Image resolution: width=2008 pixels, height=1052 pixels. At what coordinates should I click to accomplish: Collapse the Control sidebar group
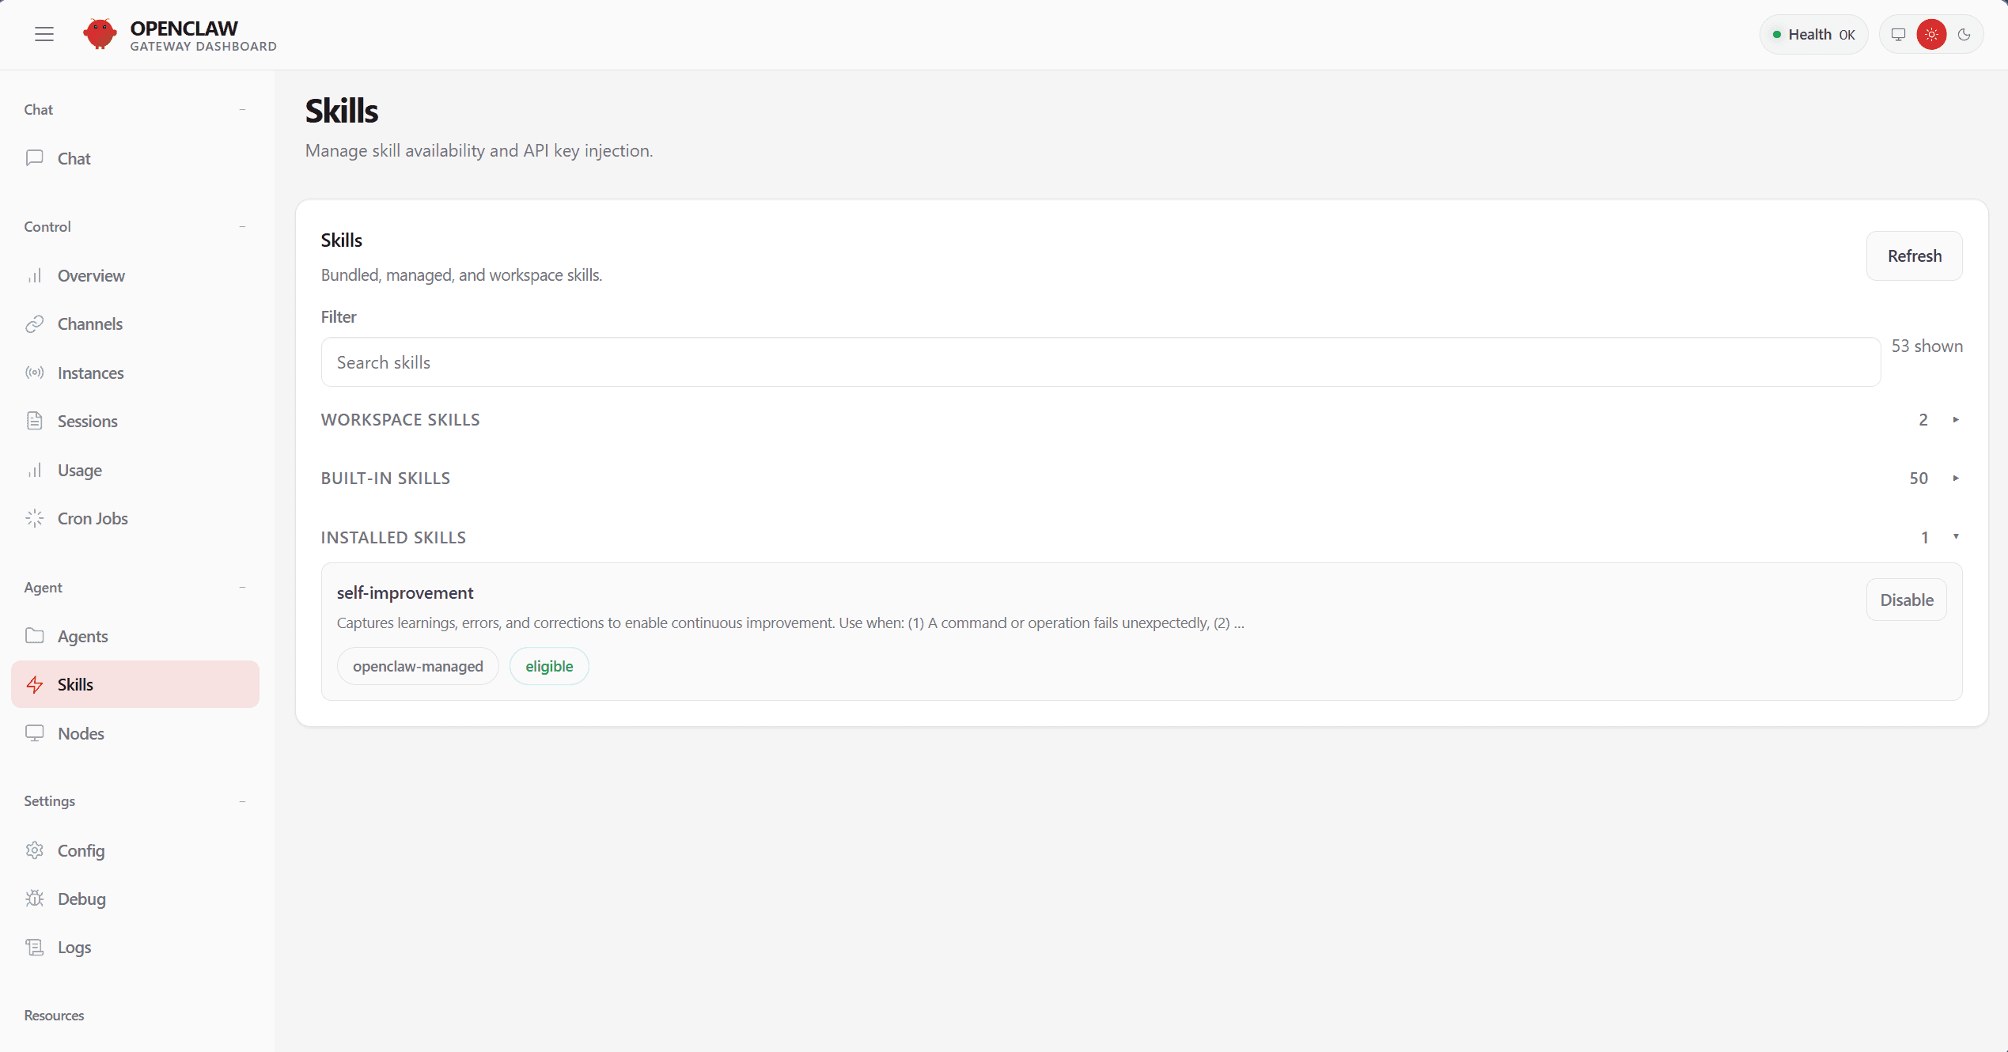pos(242,227)
